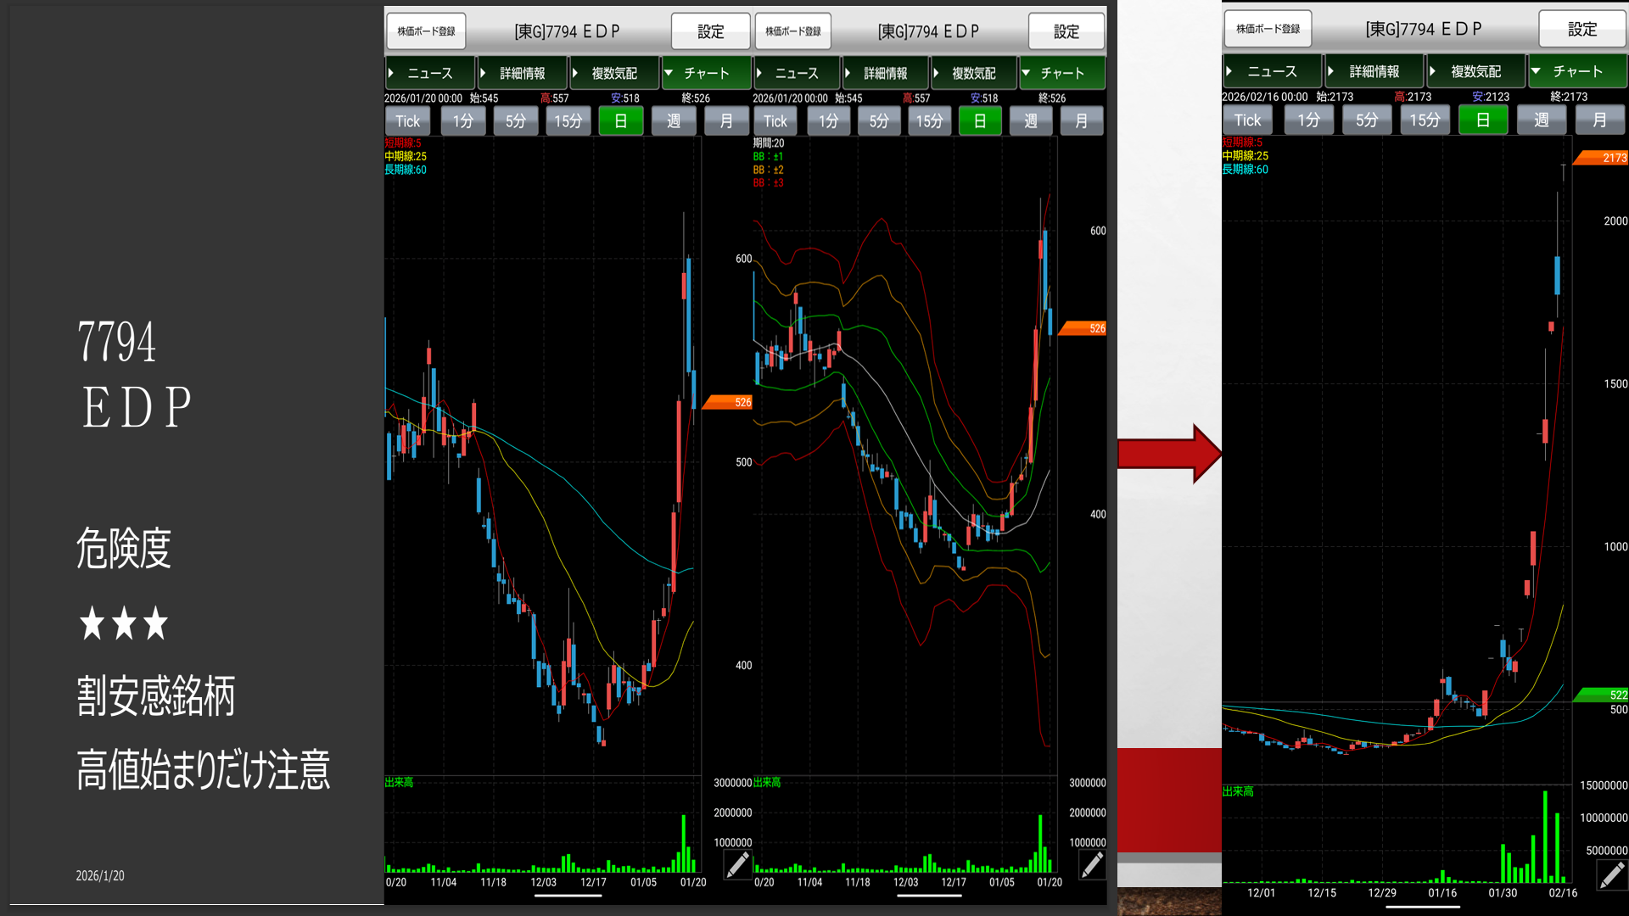Viewport: 1629px width, 916px height.
Task: Click the pencil edit icon in middle chart
Action: 1092,864
